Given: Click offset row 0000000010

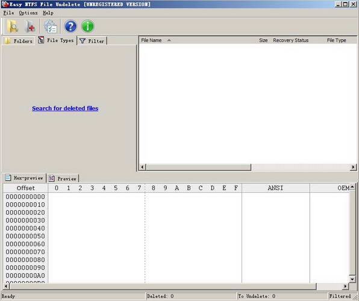Looking at the screenshot, I should pyautogui.click(x=25, y=205).
